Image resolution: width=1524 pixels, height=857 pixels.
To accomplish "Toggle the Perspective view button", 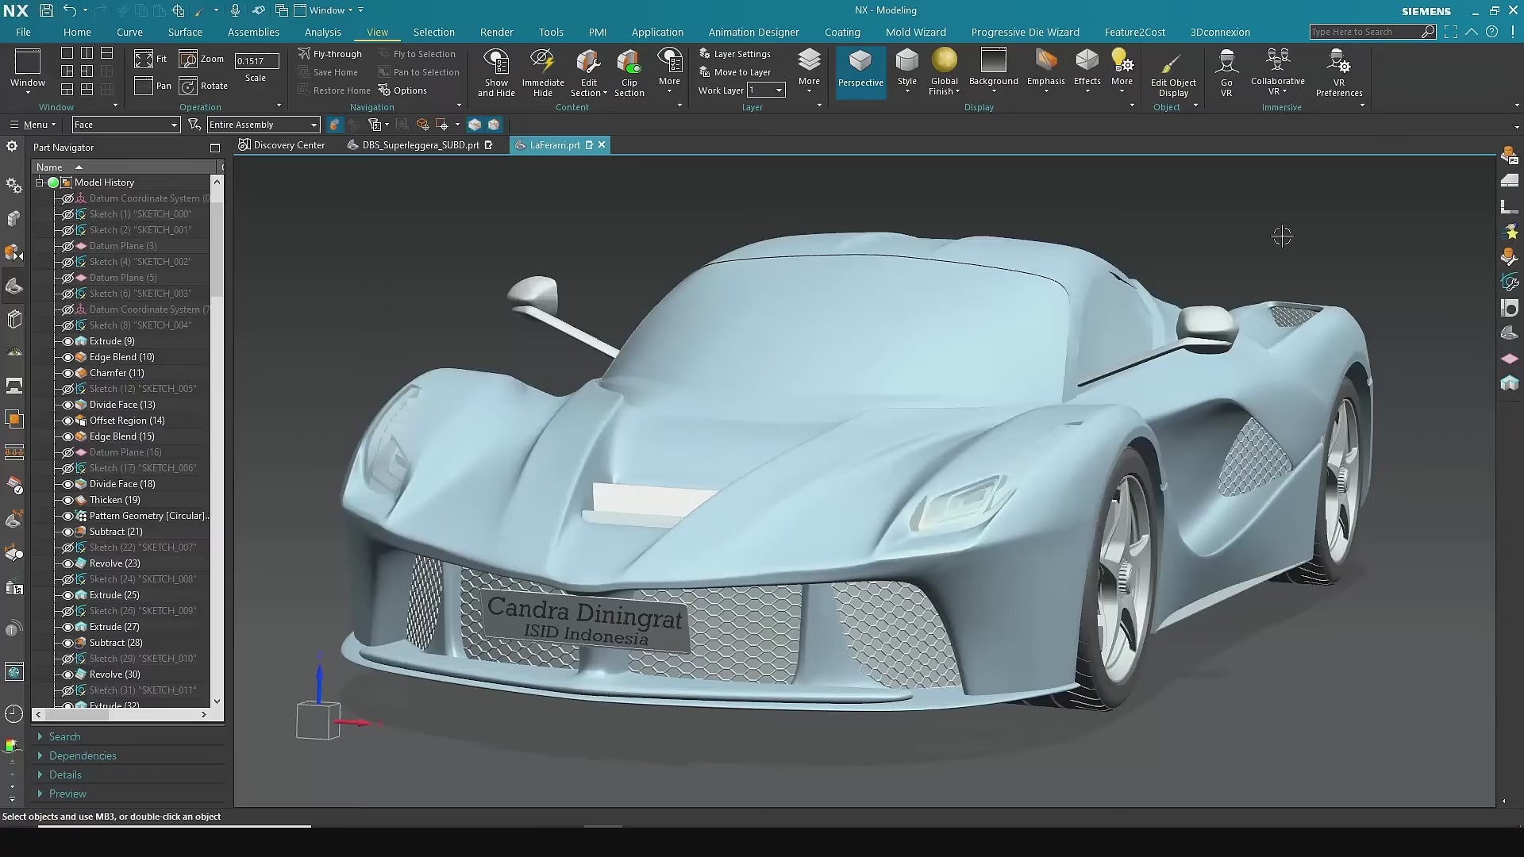I will pyautogui.click(x=860, y=70).
